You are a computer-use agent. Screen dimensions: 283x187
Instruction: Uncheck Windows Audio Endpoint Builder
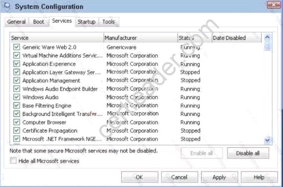[x=17, y=89]
